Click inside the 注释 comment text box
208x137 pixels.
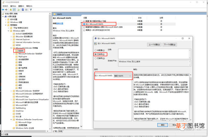pyautogui.click(x=153, y=54)
